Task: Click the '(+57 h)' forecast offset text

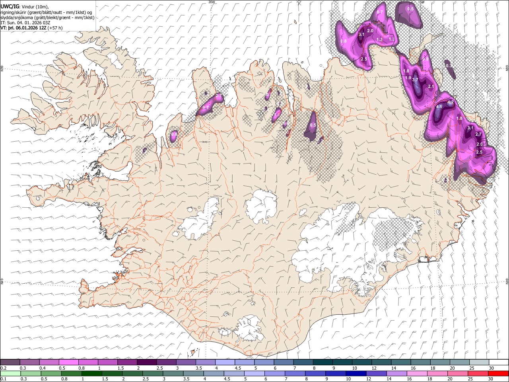Action: click(x=55, y=28)
